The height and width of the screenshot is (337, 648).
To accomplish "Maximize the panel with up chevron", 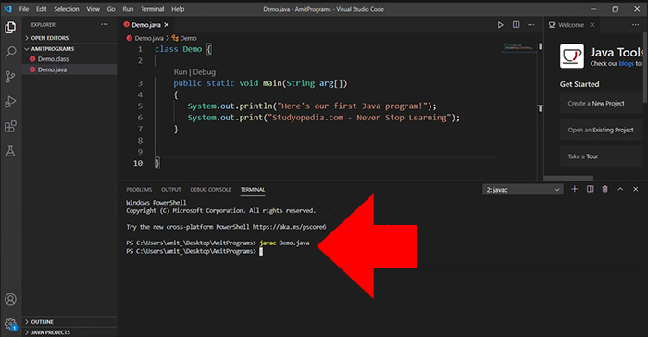I will (x=620, y=189).
